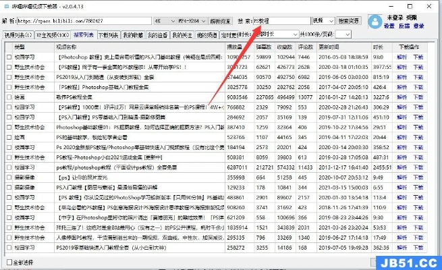Click 下载 link in the first row
The height and width of the screenshot is (270, 442).
(x=418, y=57)
